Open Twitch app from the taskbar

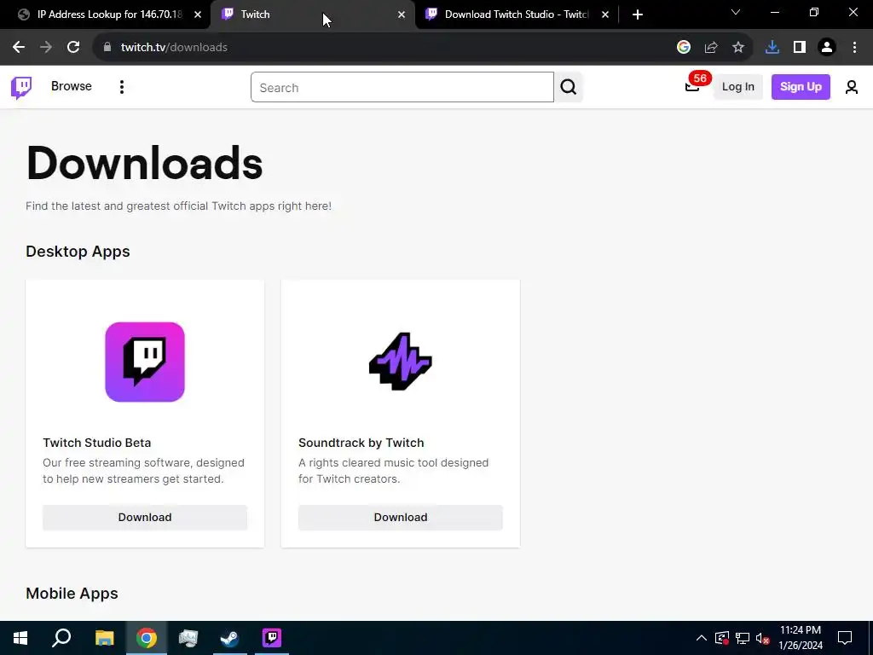(272, 638)
